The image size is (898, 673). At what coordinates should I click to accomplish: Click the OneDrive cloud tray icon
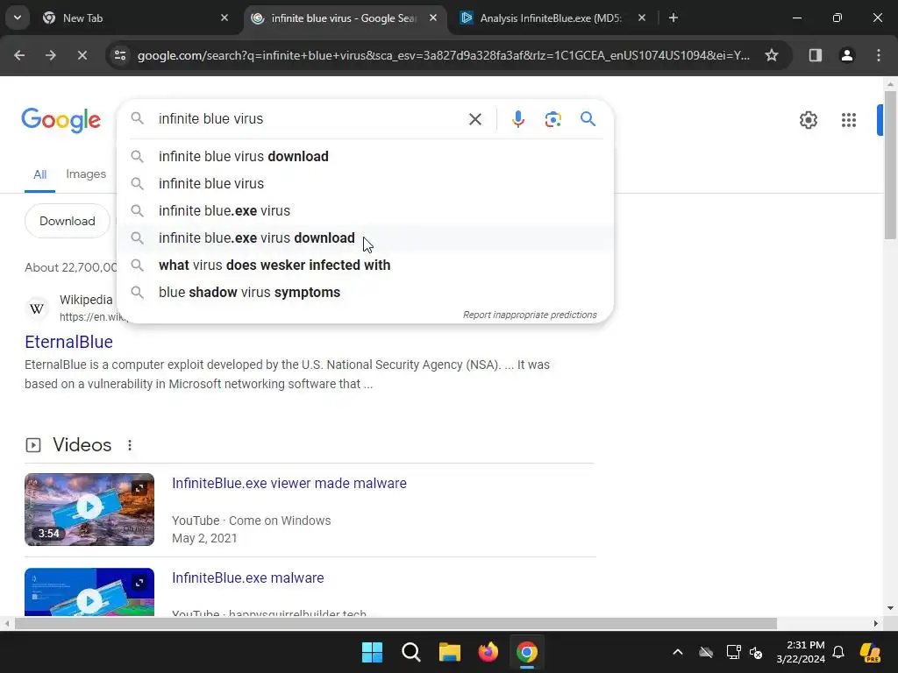click(706, 652)
